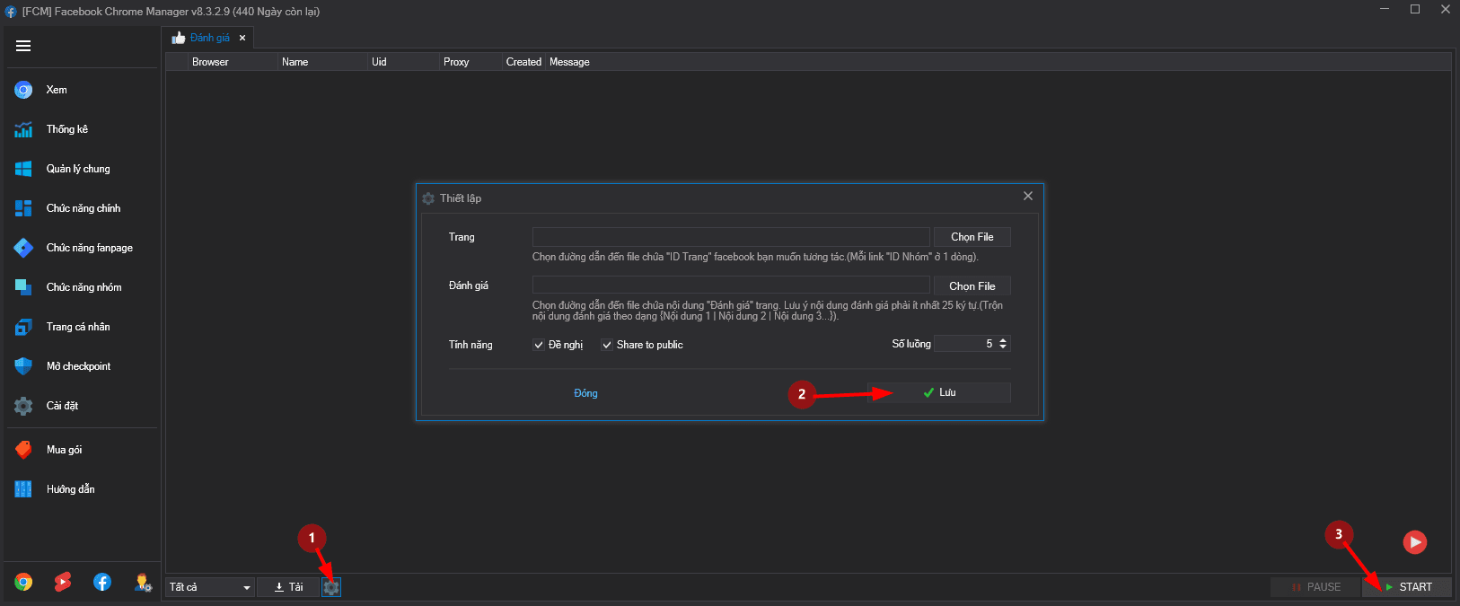Click the Browser column header
Viewport: 1460px width, 606px height.
pos(233,62)
